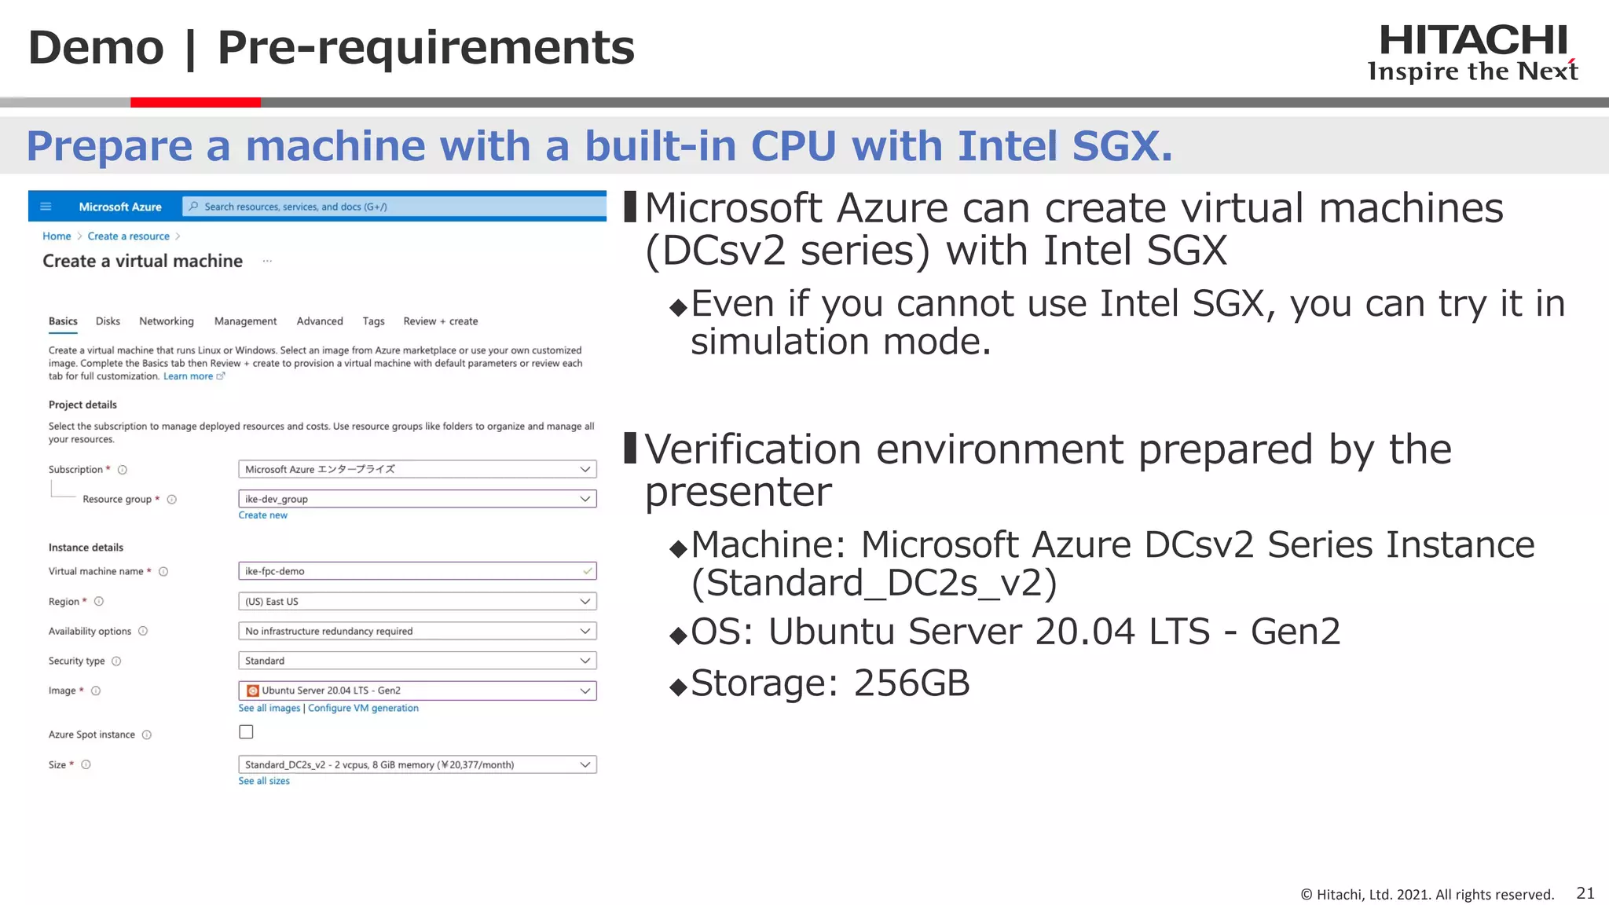1609x905 pixels.
Task: Open the Subscription dropdown
Action: tap(417, 469)
